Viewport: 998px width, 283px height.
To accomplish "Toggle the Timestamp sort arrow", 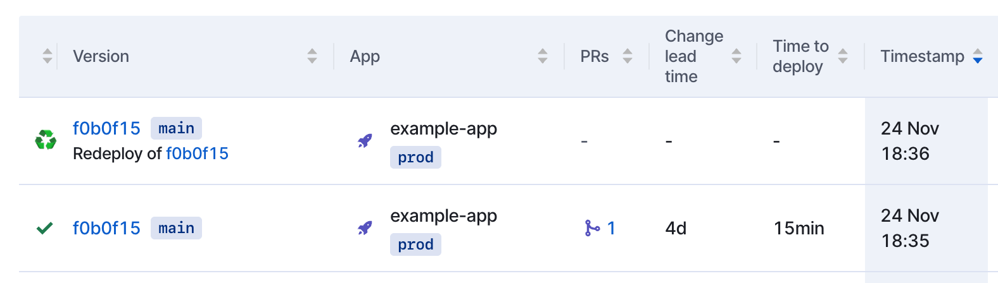I will coord(978,56).
